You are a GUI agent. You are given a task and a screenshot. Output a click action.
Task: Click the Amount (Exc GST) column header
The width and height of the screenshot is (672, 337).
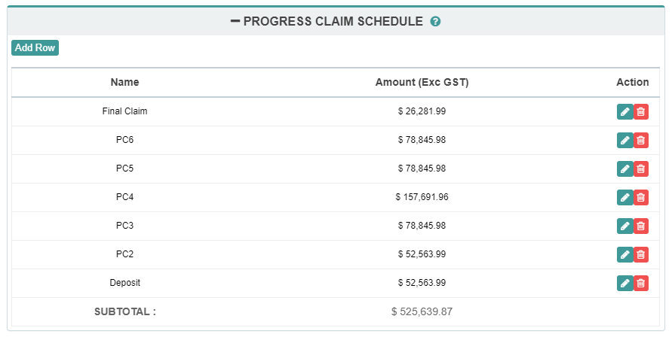point(422,82)
